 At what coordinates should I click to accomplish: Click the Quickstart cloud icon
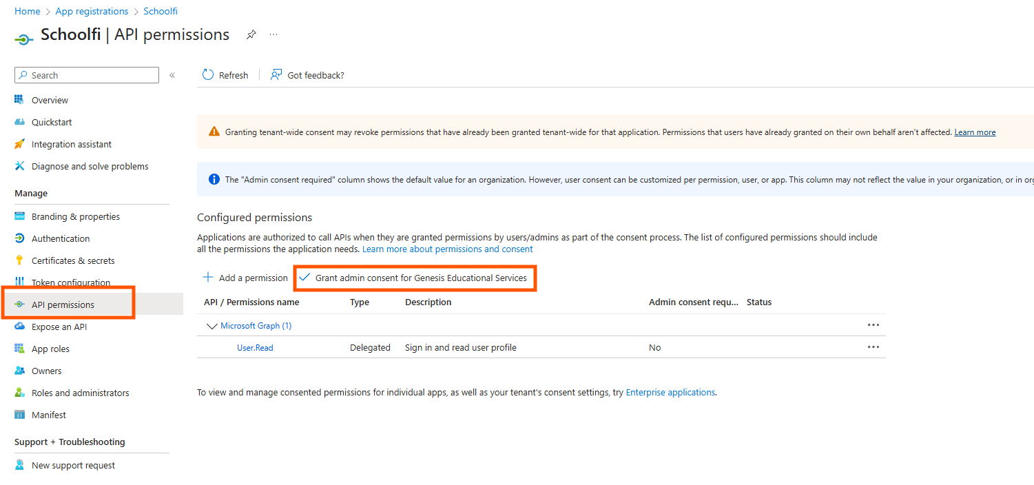[x=19, y=122]
